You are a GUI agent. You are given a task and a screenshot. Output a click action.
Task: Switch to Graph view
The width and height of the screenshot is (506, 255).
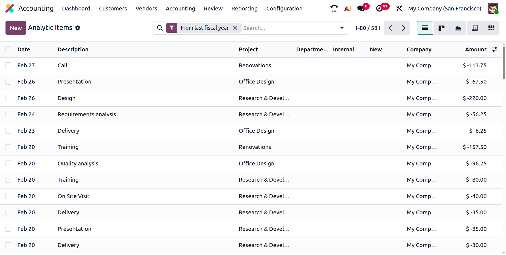tap(458, 28)
